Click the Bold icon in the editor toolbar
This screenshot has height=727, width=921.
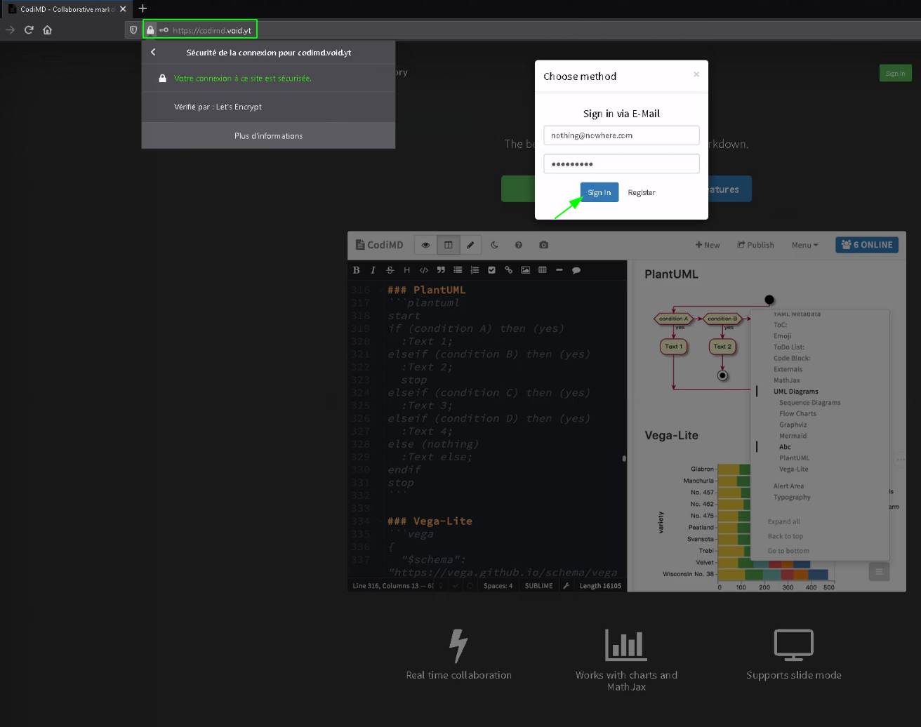pos(357,270)
